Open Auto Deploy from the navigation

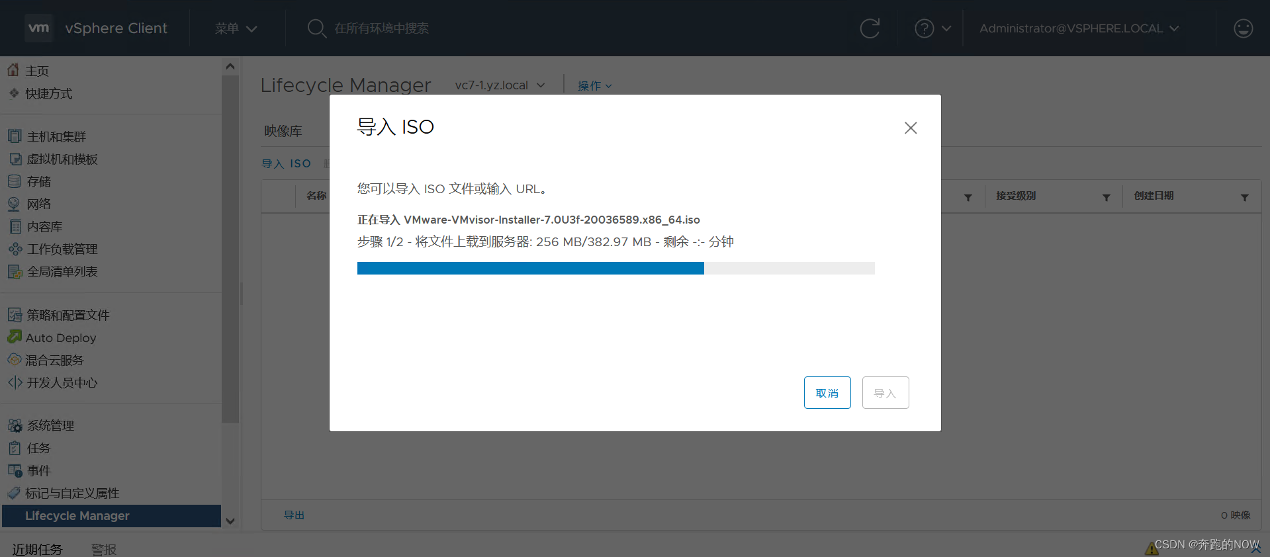coord(61,337)
